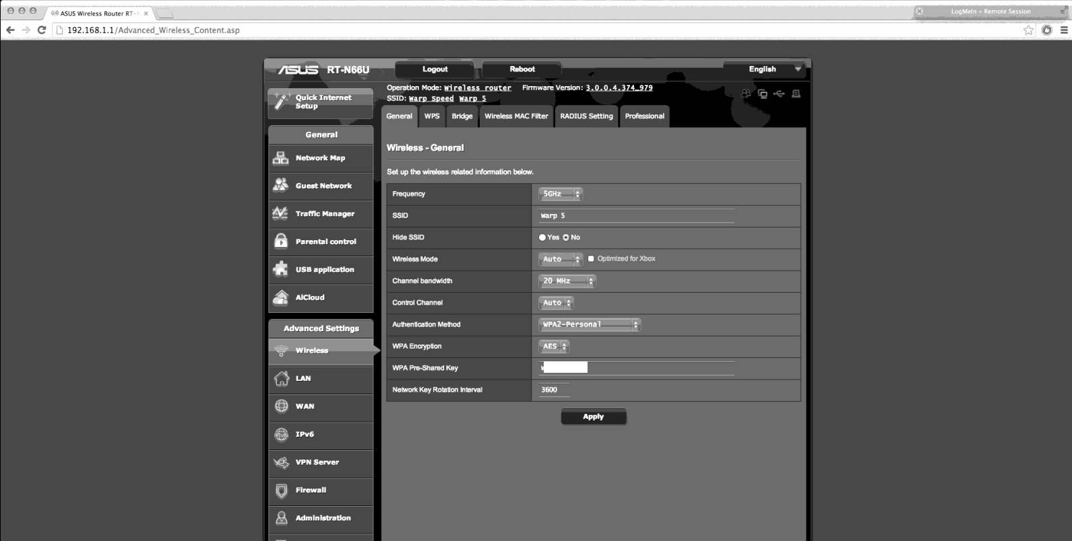Click the browser forward arrow
Viewport: 1072px width, 541px height.
(26, 30)
